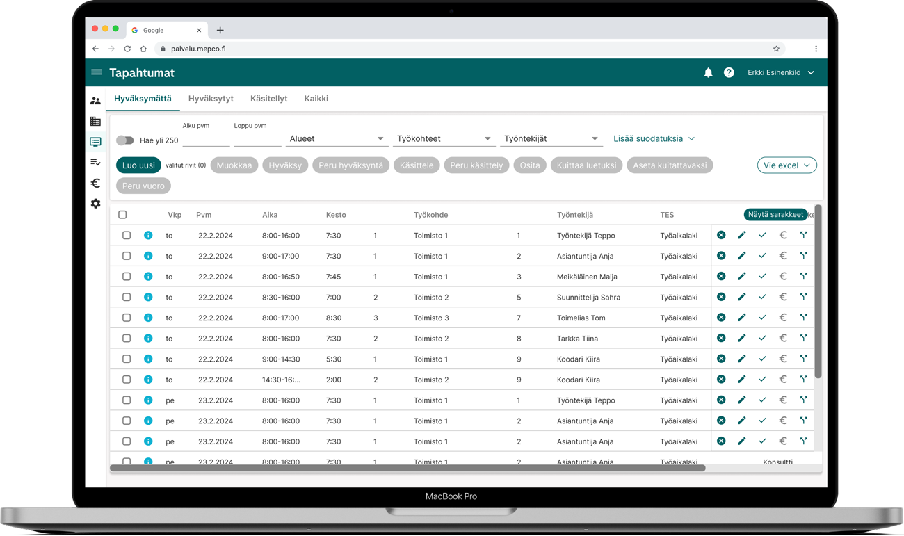This screenshot has height=536, width=904.
Task: Open people section in sidebar
Action: 96,101
